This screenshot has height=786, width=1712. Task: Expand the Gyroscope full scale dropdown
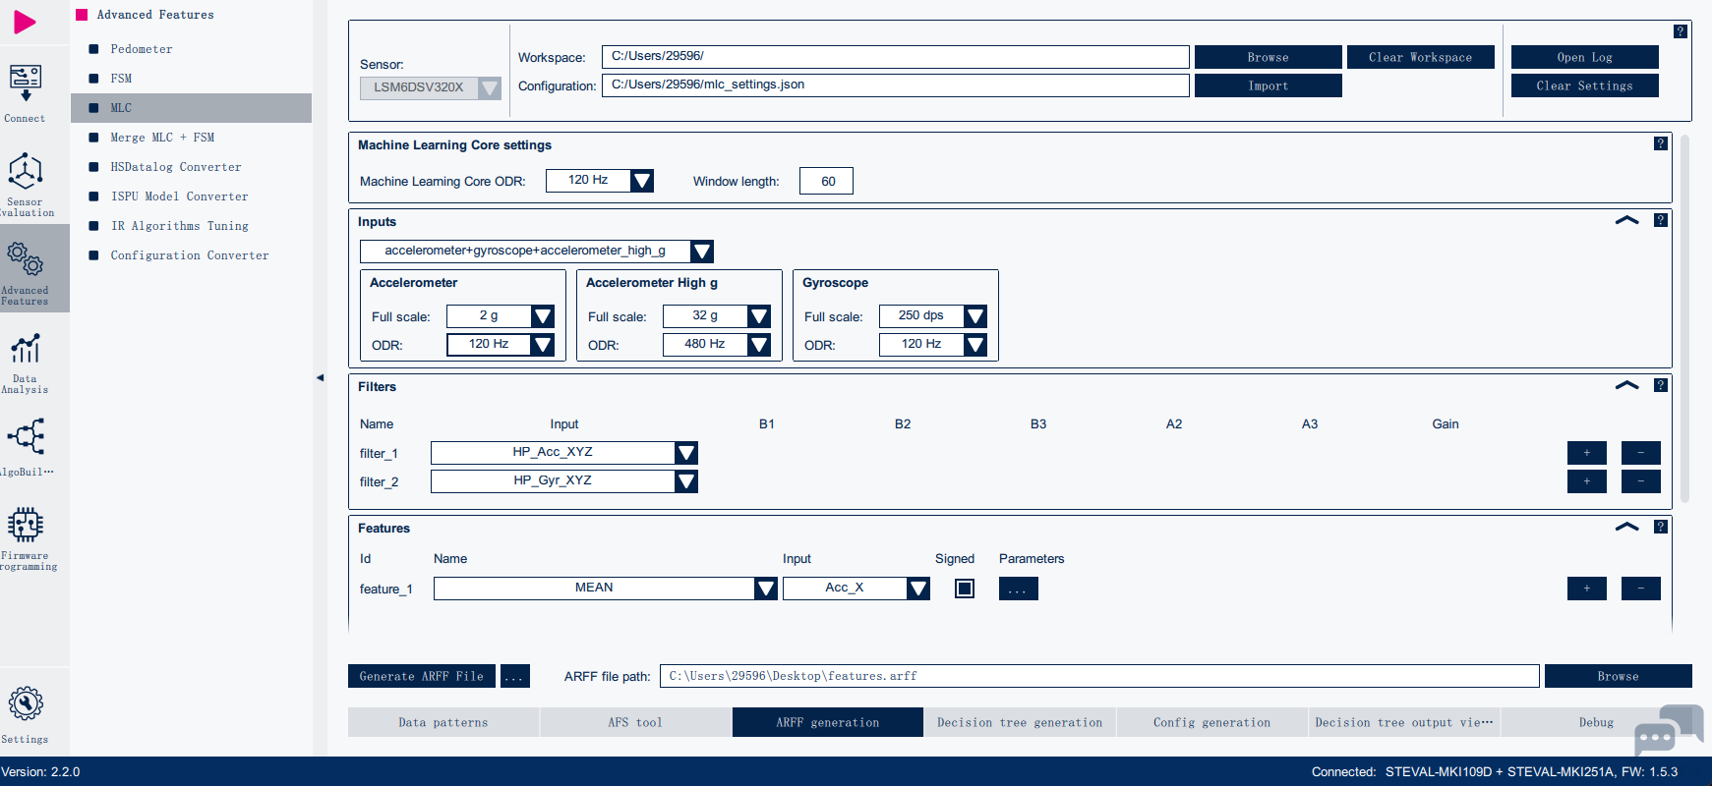[x=974, y=316]
